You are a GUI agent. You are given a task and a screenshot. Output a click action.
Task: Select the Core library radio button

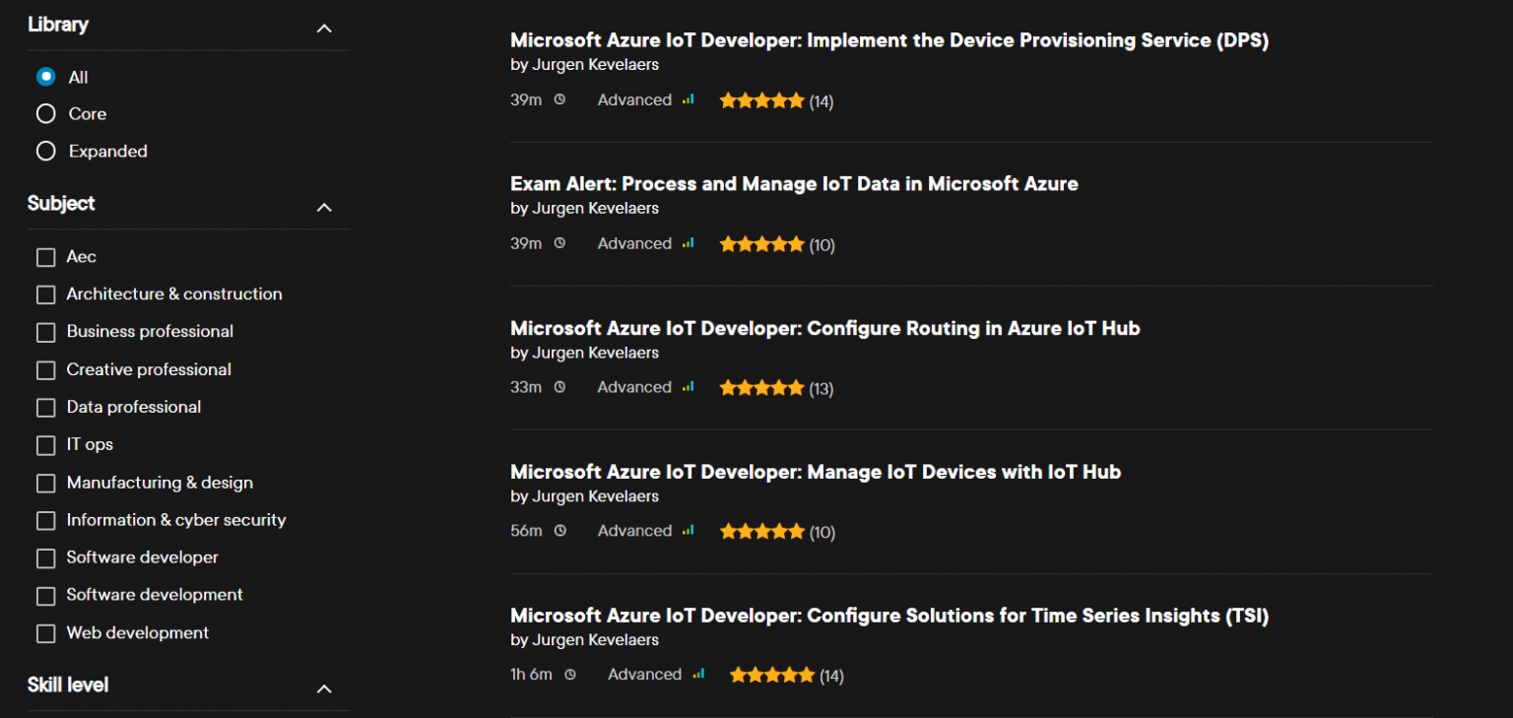(x=45, y=113)
